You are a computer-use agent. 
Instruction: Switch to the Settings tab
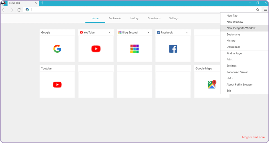174,18
